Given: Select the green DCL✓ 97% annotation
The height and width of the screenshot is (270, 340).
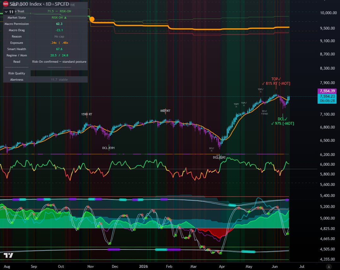Looking at the screenshot, I should [283, 121].
